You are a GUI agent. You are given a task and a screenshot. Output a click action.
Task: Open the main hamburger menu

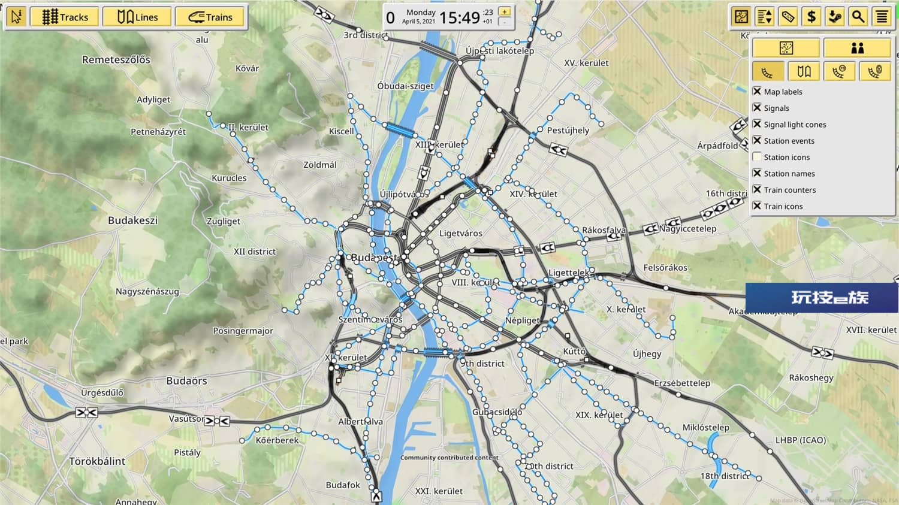(x=882, y=16)
